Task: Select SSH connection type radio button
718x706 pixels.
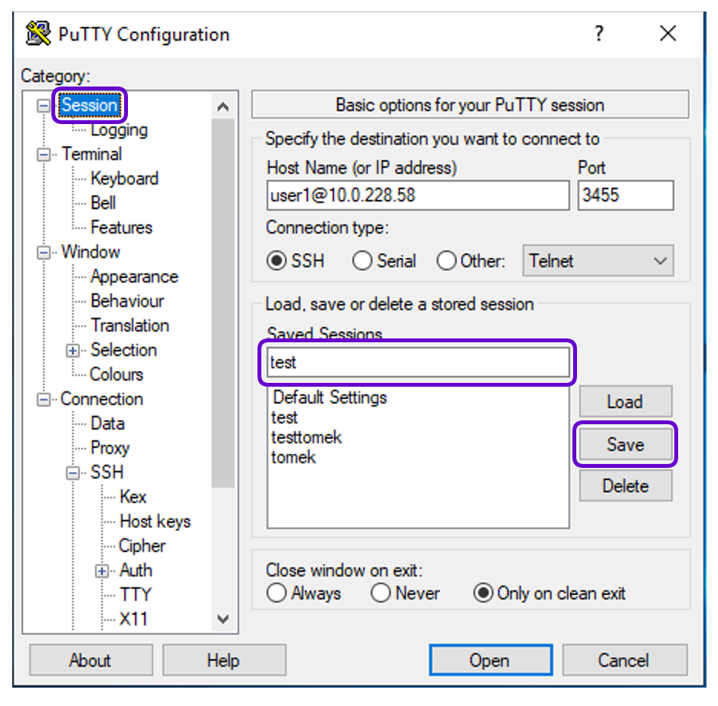Action: (x=276, y=261)
